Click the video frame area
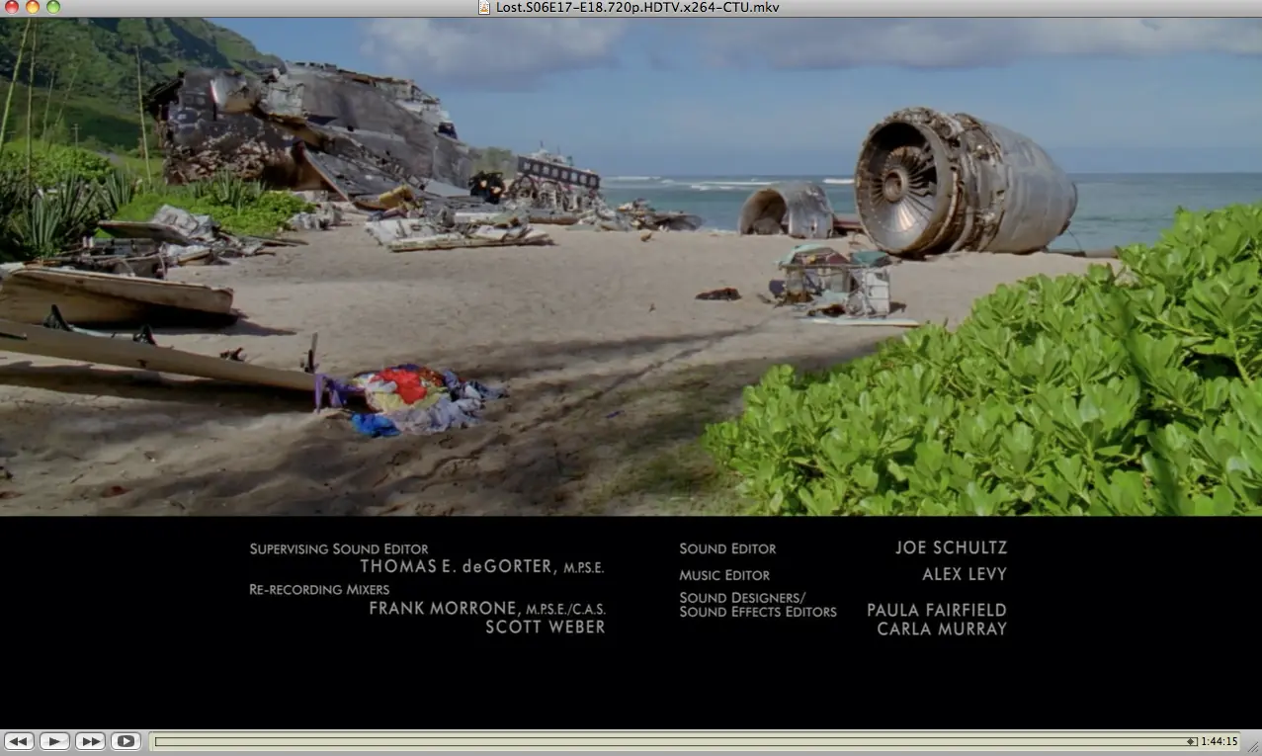The image size is (1262, 756). coord(631,372)
